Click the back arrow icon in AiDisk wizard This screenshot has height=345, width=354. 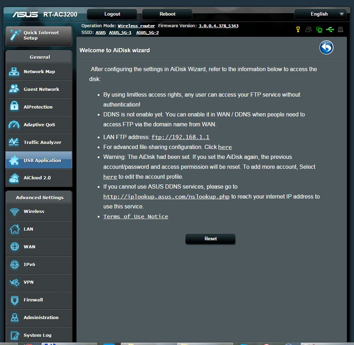(x=326, y=47)
